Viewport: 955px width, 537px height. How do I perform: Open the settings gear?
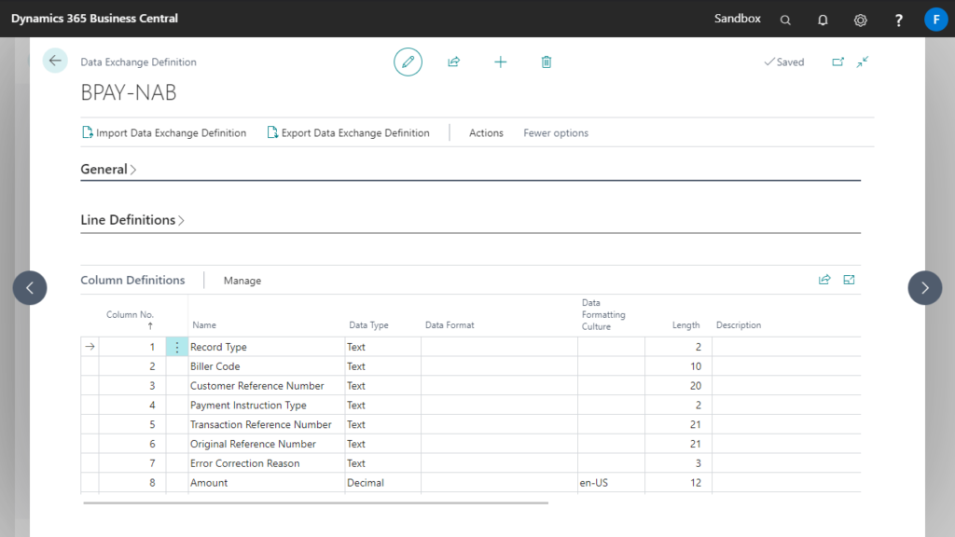click(x=860, y=20)
